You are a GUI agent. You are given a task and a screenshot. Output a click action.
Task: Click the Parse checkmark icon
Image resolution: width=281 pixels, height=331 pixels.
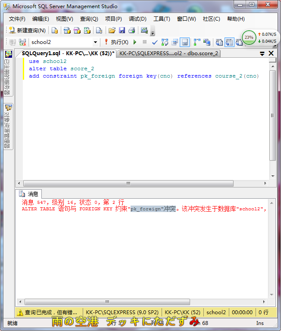(155, 42)
